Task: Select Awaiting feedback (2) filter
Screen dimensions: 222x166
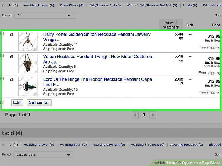Action: click(x=187, y=145)
